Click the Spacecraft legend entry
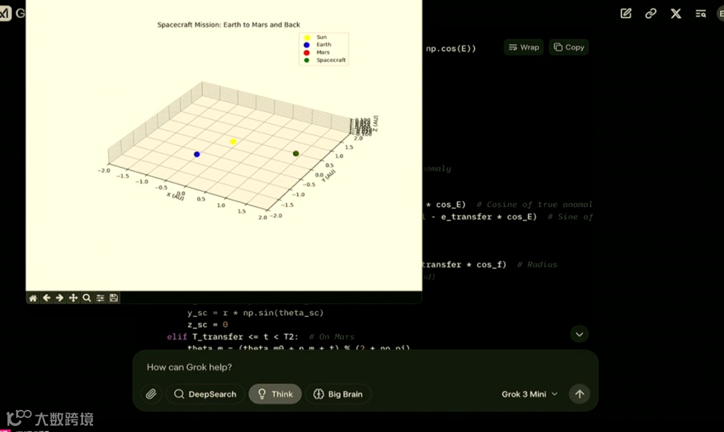This screenshot has width=724, height=432. 331,60
